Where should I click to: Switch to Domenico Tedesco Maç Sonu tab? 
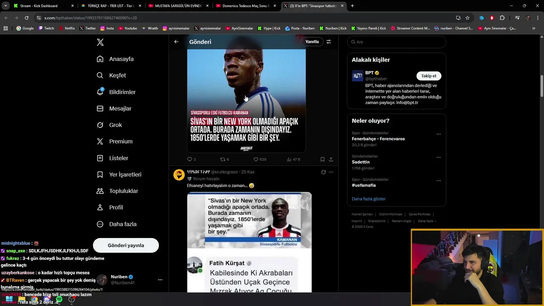pyautogui.click(x=246, y=6)
